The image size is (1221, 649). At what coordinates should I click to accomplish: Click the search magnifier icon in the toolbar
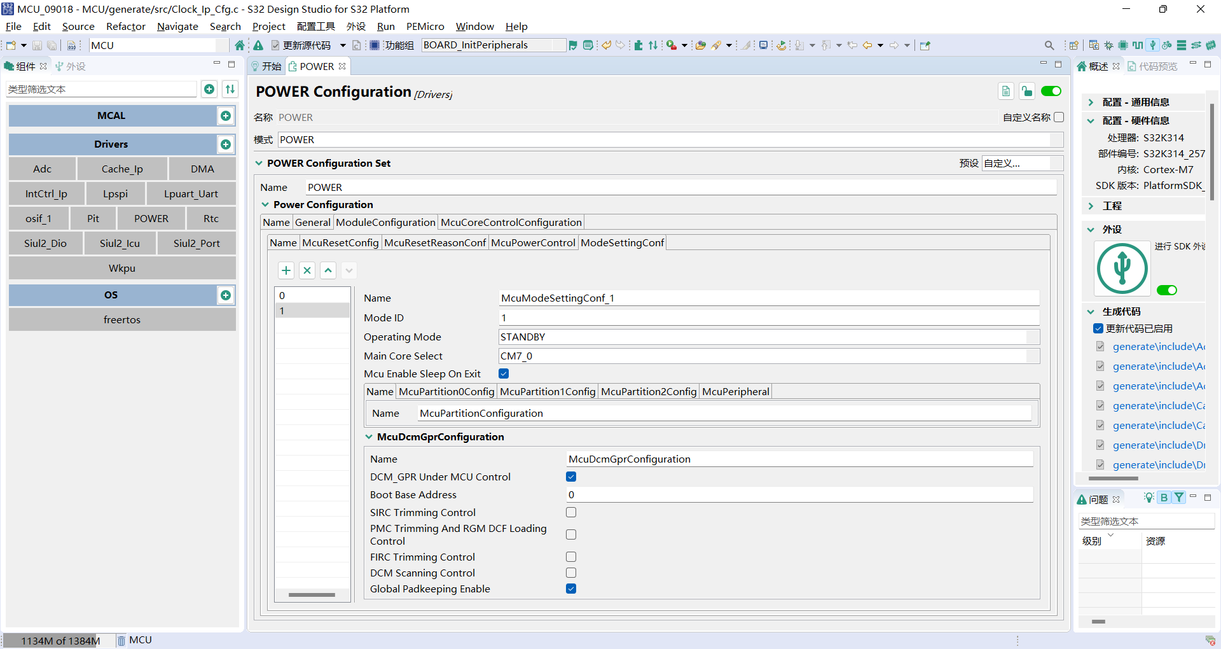(x=1049, y=45)
